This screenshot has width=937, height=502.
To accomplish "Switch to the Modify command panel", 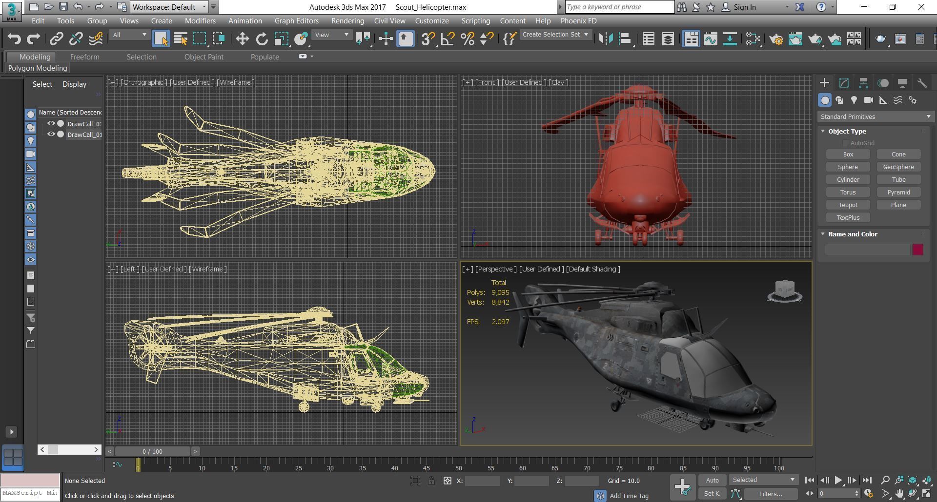I will tap(844, 83).
